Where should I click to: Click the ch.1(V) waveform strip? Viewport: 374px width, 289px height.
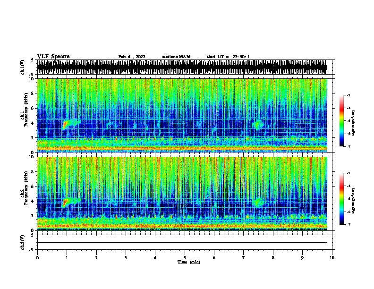(182, 67)
